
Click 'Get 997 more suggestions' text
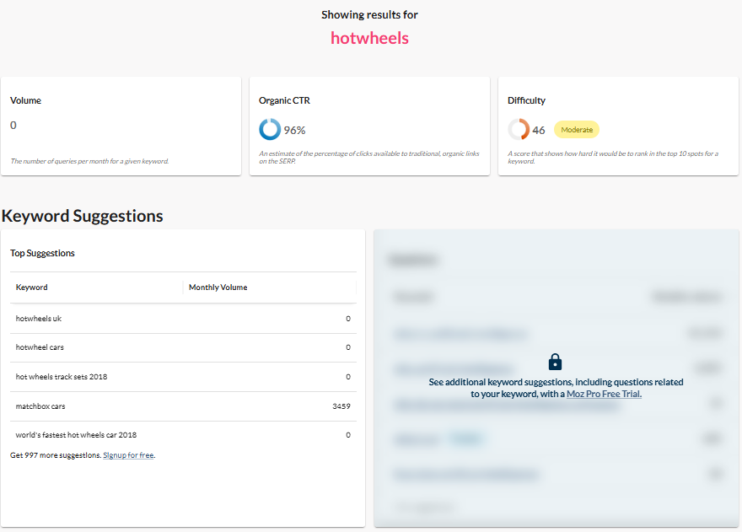[56, 455]
